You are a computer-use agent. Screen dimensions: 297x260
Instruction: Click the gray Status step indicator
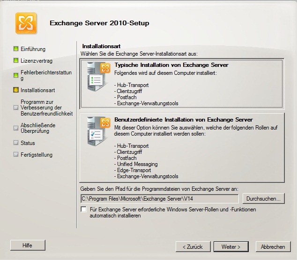(x=16, y=143)
